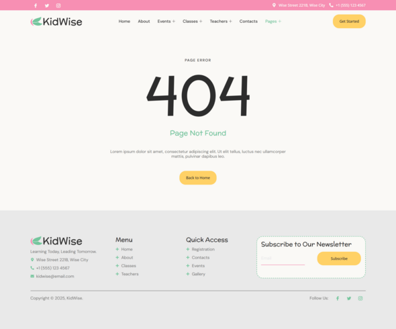This screenshot has width=396, height=329.
Task: Click the footer phone icon
Action: 32,268
